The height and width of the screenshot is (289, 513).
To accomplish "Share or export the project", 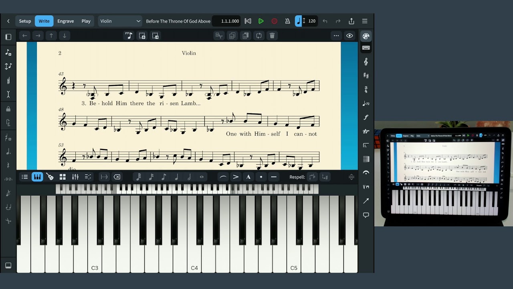I will tap(351, 21).
